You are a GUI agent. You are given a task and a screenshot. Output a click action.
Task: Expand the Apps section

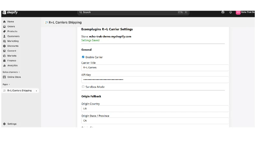[x=6, y=84]
